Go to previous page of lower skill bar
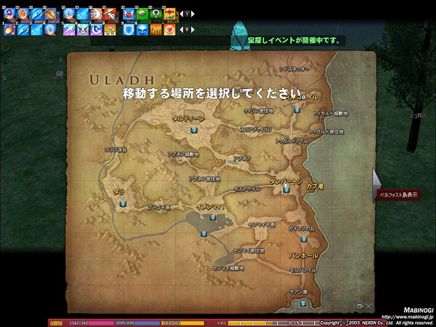This screenshot has width=436, height=327. tap(181, 30)
